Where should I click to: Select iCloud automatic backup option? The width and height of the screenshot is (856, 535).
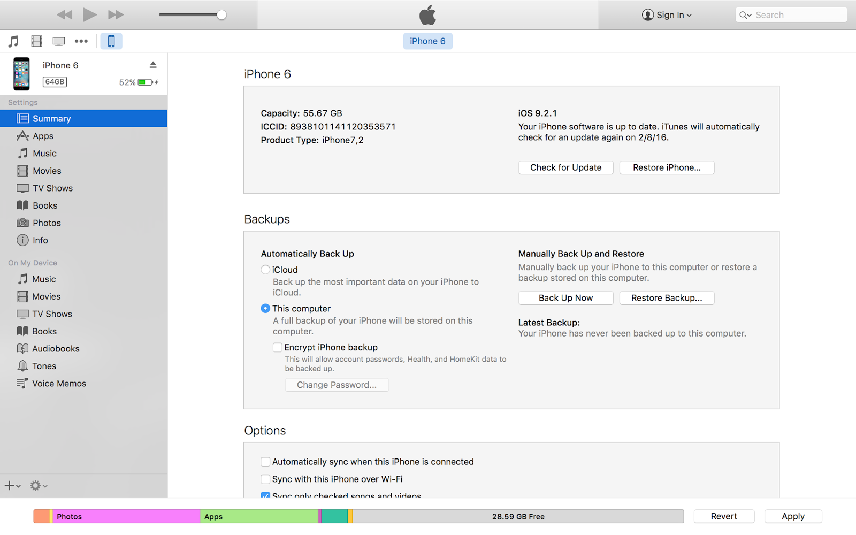coord(265,270)
